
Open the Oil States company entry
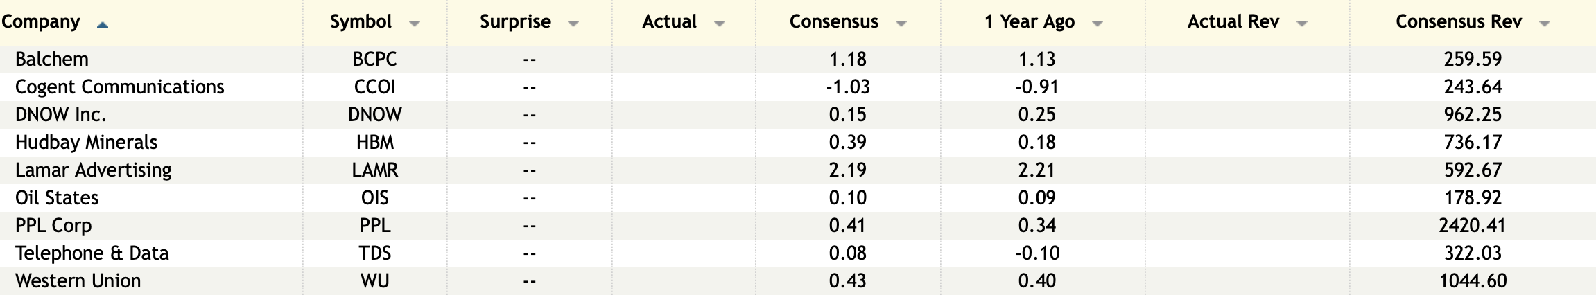click(57, 198)
